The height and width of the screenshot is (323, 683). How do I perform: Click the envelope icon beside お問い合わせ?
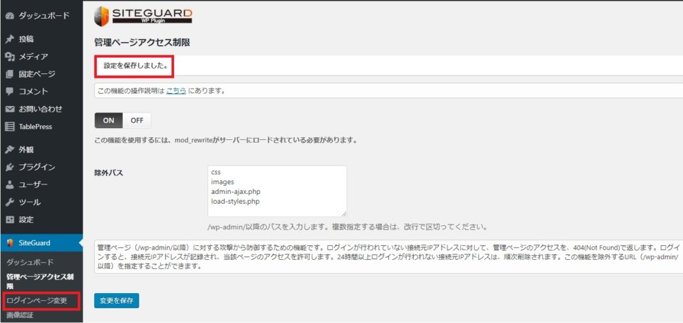pyautogui.click(x=9, y=109)
